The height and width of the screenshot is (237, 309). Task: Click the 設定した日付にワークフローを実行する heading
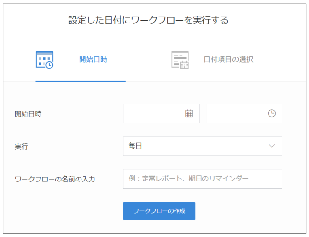click(155, 20)
